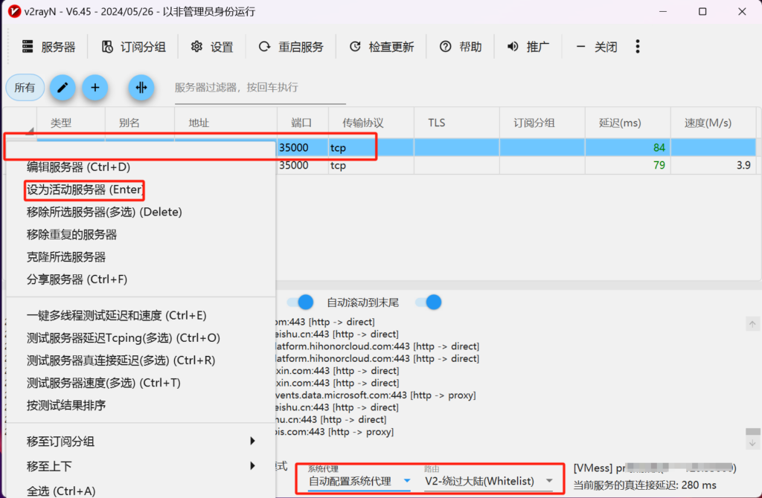The width and height of the screenshot is (762, 498).
Task: Expand the 移至订阅分组 submenu
Action: pyautogui.click(x=141, y=442)
